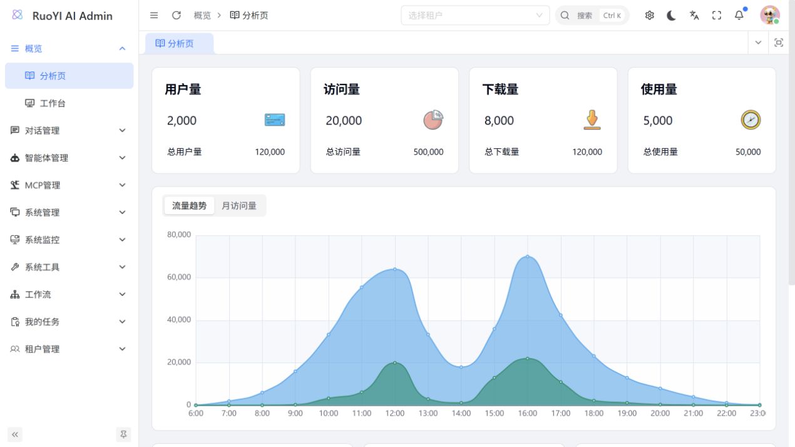The height and width of the screenshot is (447, 795).
Task: Click the 16:00 peak data point on chart
Action: 528,257
